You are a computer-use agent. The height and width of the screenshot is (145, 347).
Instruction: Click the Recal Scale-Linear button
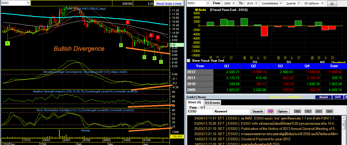(x=169, y=4)
